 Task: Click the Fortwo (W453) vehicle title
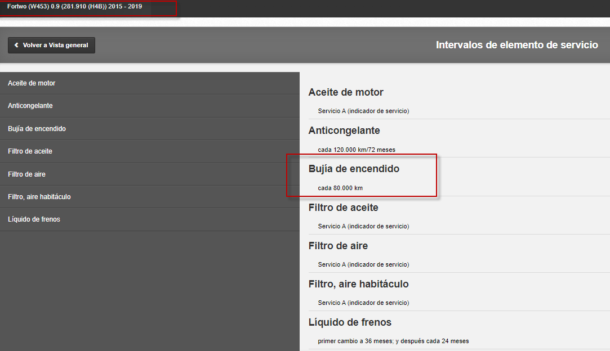(75, 7)
